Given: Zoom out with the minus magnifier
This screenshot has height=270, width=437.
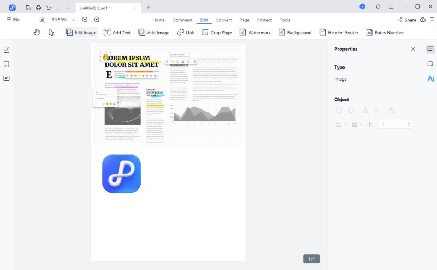Looking at the screenshot, I should pyautogui.click(x=85, y=20).
